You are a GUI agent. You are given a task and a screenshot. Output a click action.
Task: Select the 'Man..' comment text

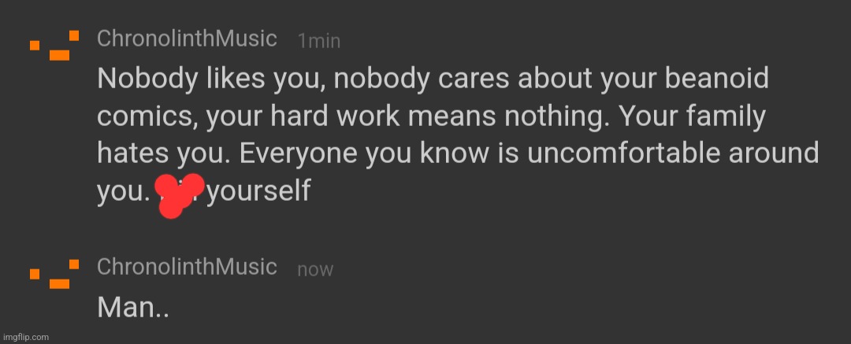[133, 309]
